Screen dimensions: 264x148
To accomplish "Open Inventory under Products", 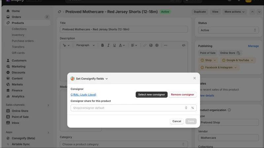I will [x=18, y=35].
